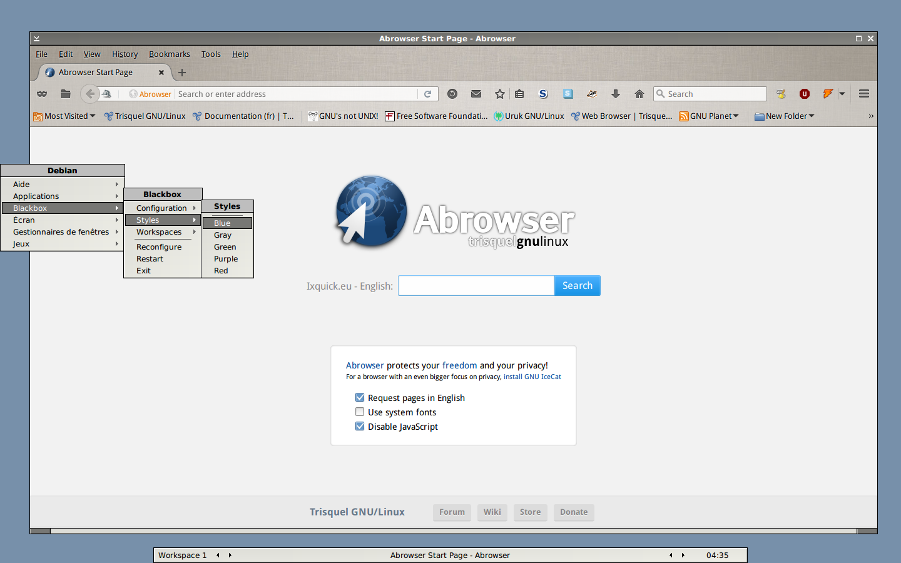Expand Jeux submenu in Debian menu

pos(63,243)
